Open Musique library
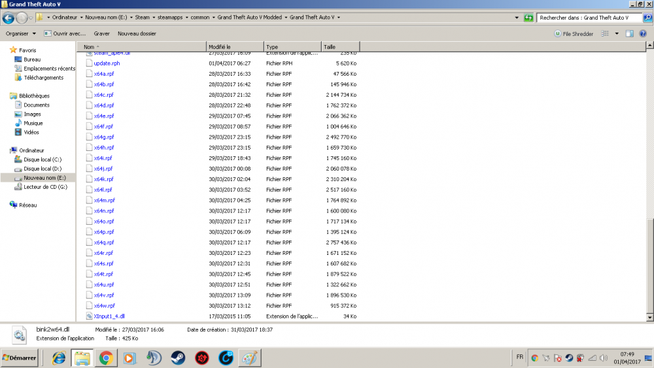Screen dimensions: 654x368 pos(33,124)
